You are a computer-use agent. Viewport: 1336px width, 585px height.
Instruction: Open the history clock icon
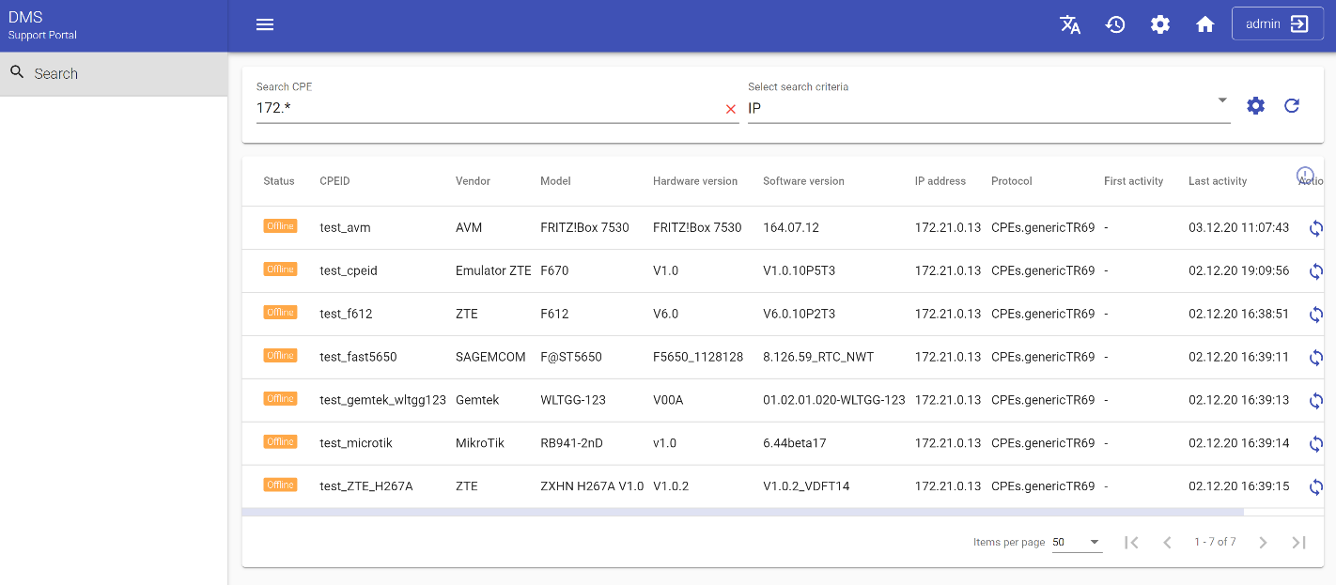pos(1115,25)
